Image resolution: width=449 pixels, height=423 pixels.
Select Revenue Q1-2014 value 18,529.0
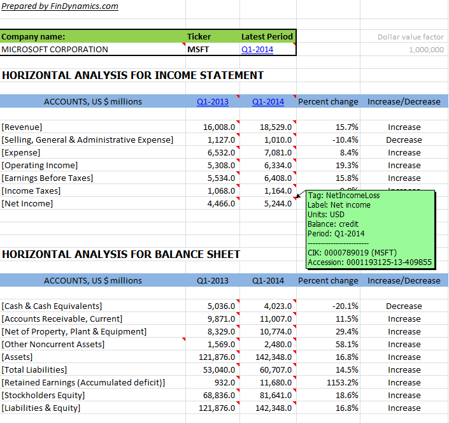pyautogui.click(x=276, y=127)
